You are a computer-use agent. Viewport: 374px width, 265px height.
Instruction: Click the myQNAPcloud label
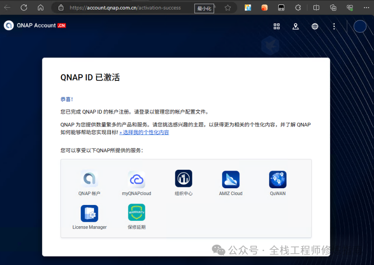136,194
